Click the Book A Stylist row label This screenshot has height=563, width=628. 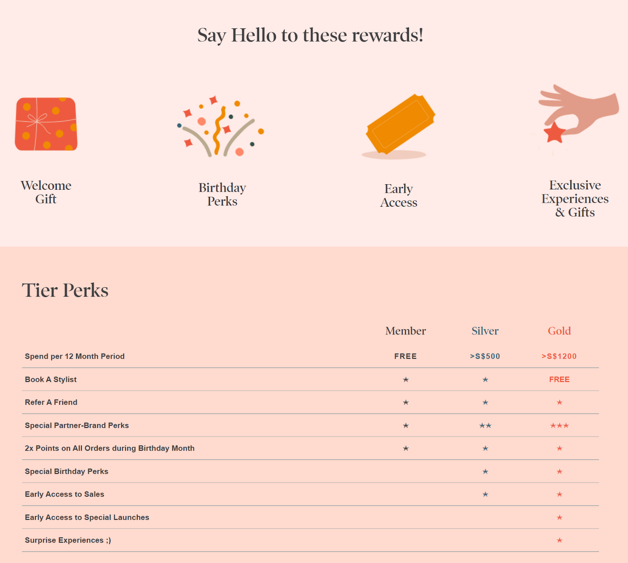[51, 380]
